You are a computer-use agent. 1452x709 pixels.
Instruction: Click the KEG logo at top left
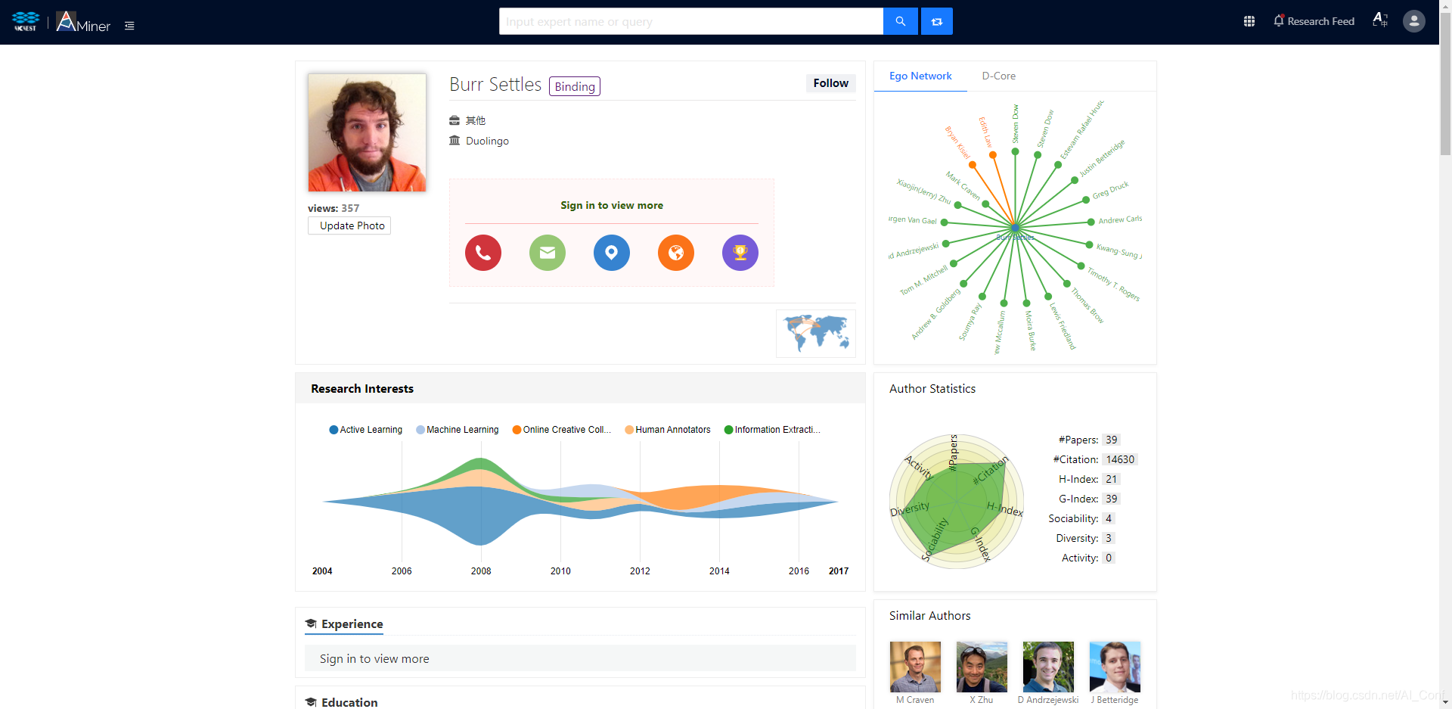tap(26, 21)
